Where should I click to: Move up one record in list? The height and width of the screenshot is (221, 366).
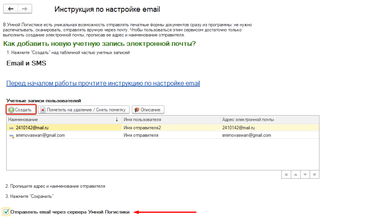tap(296, 174)
